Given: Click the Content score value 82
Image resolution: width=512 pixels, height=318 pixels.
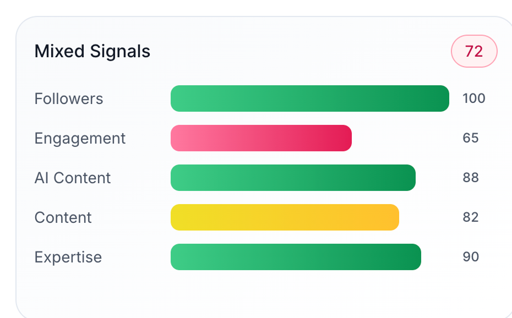Looking at the screenshot, I should (x=471, y=217).
